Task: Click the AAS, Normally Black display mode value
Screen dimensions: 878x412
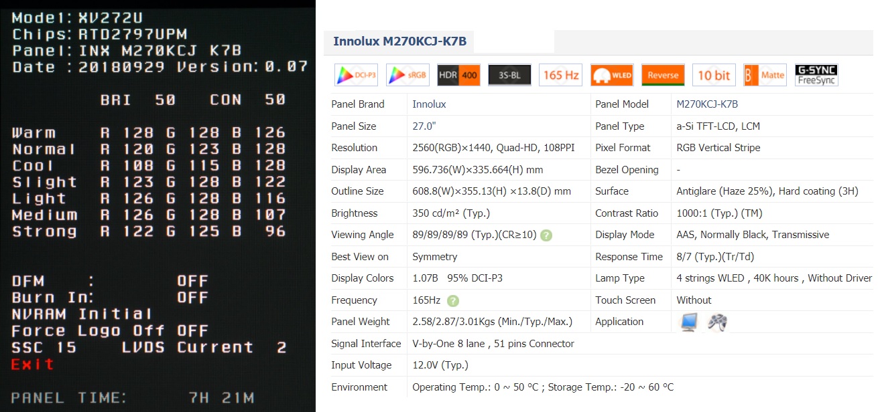Action: [x=753, y=235]
